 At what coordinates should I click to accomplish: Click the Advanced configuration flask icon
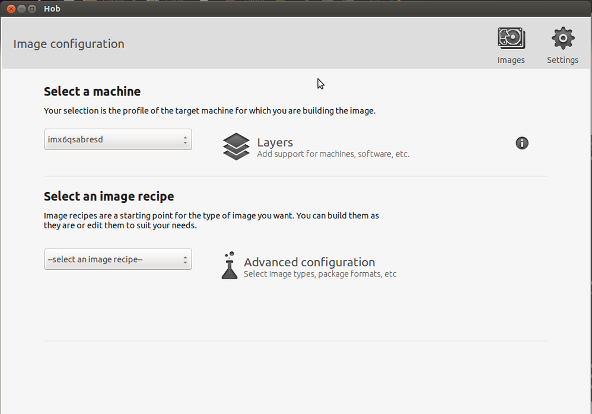pos(229,265)
